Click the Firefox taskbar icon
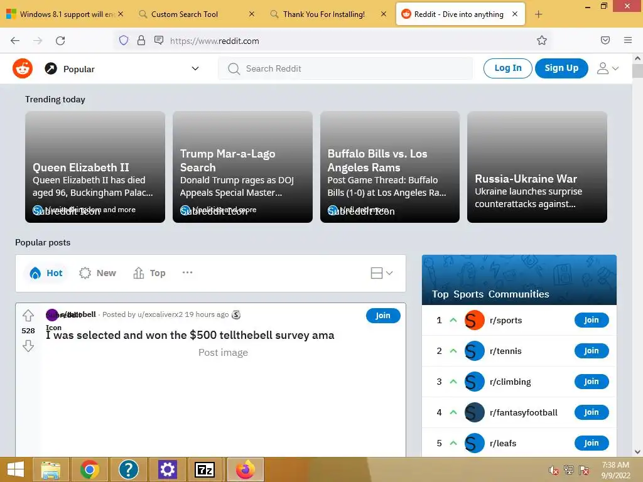 coord(246,469)
